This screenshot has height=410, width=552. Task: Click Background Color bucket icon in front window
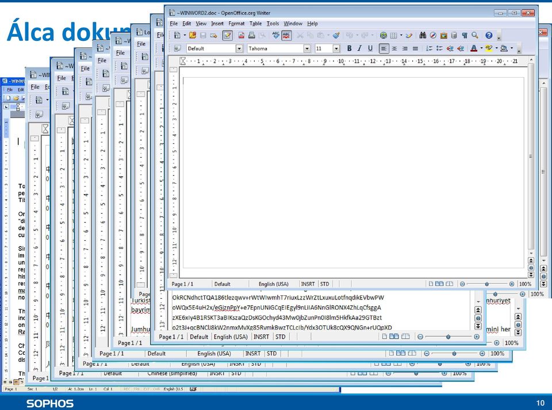coord(504,48)
